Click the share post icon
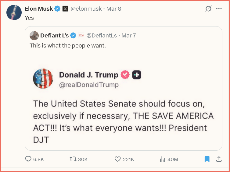230x172 pixels. [x=219, y=159]
